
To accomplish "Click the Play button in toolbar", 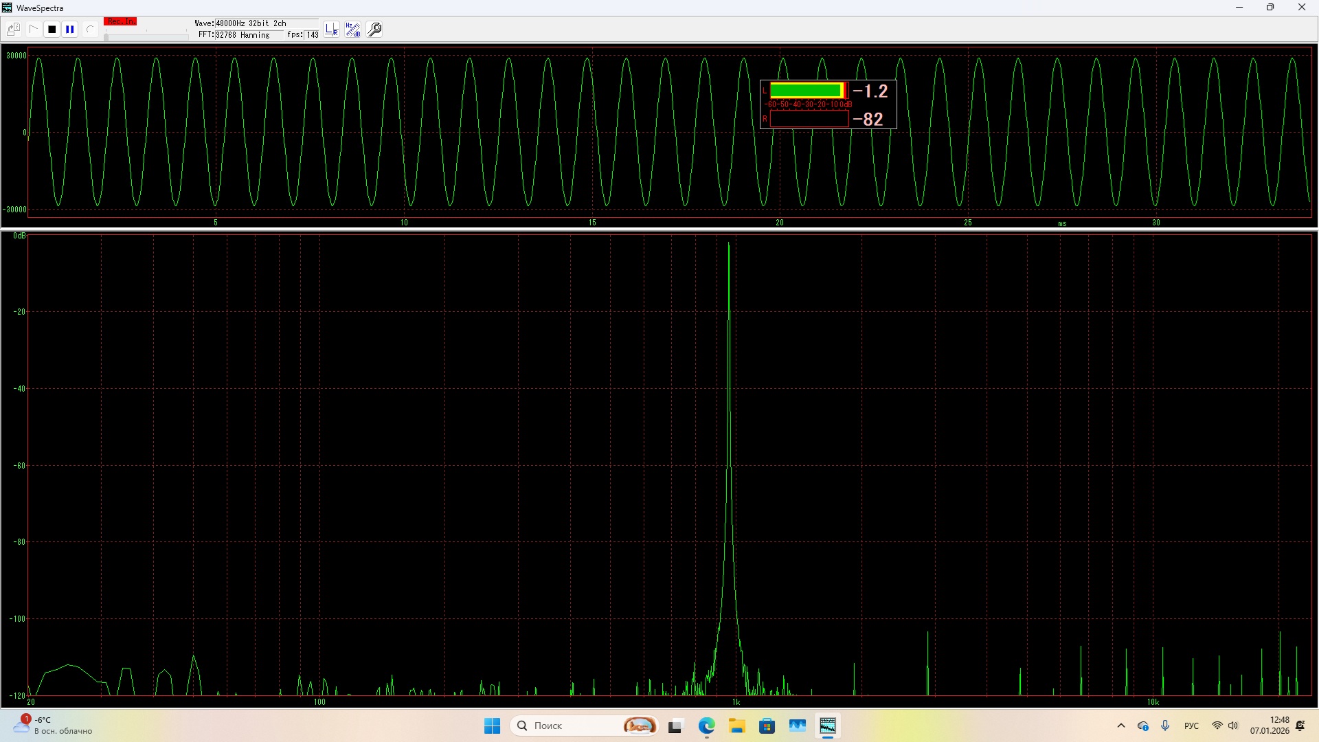I will [x=33, y=30].
